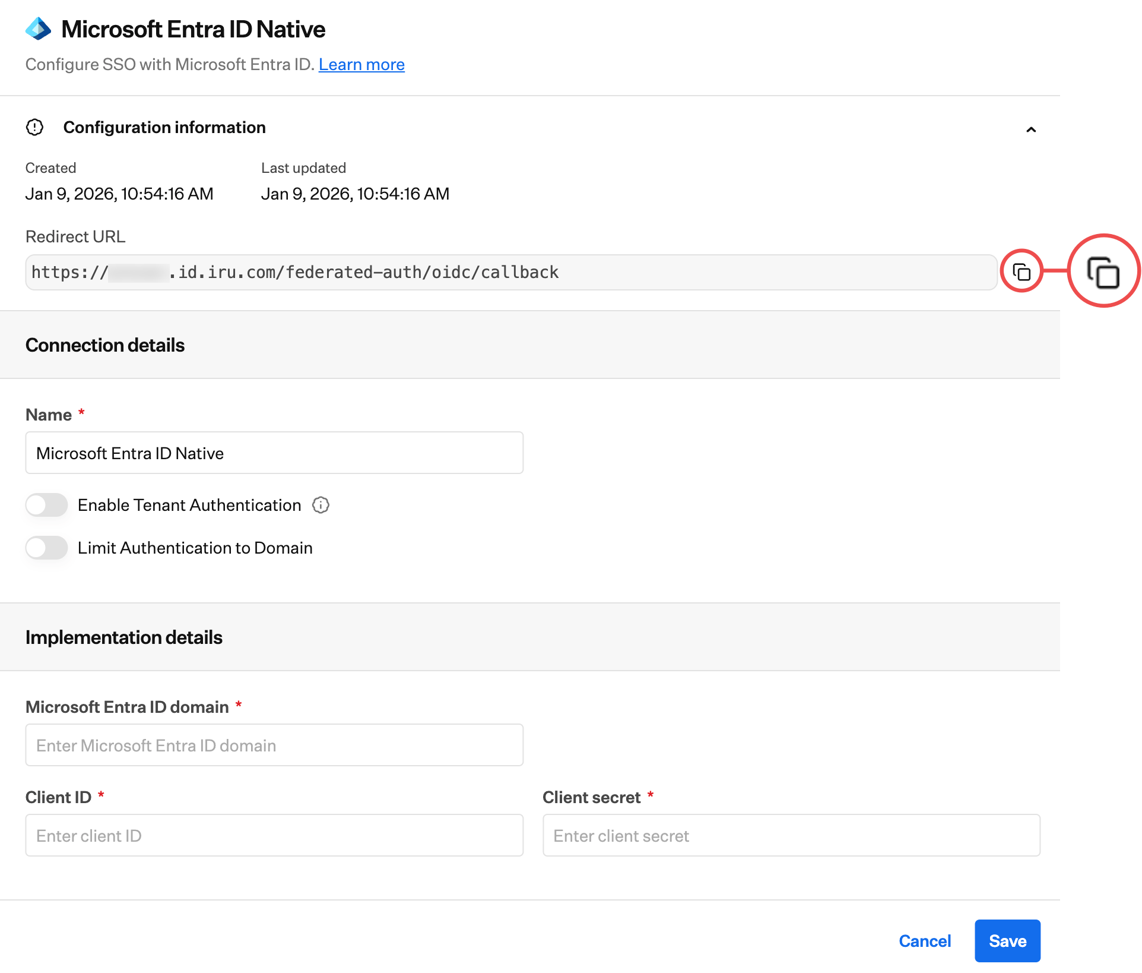This screenshot has height=973, width=1142.
Task: Toggle Limit Authentication to Domain switch
Action: pyautogui.click(x=47, y=548)
